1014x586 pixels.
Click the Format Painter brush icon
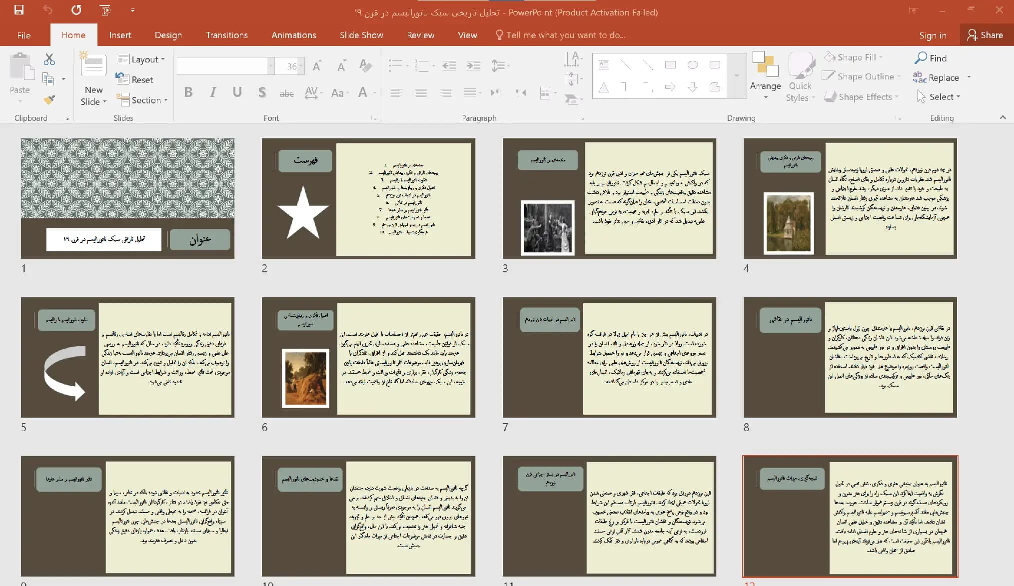[x=49, y=99]
